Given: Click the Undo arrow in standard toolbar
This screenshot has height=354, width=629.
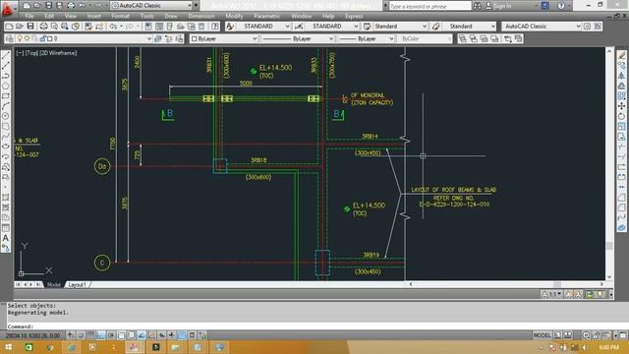Looking at the screenshot, I should 113,27.
